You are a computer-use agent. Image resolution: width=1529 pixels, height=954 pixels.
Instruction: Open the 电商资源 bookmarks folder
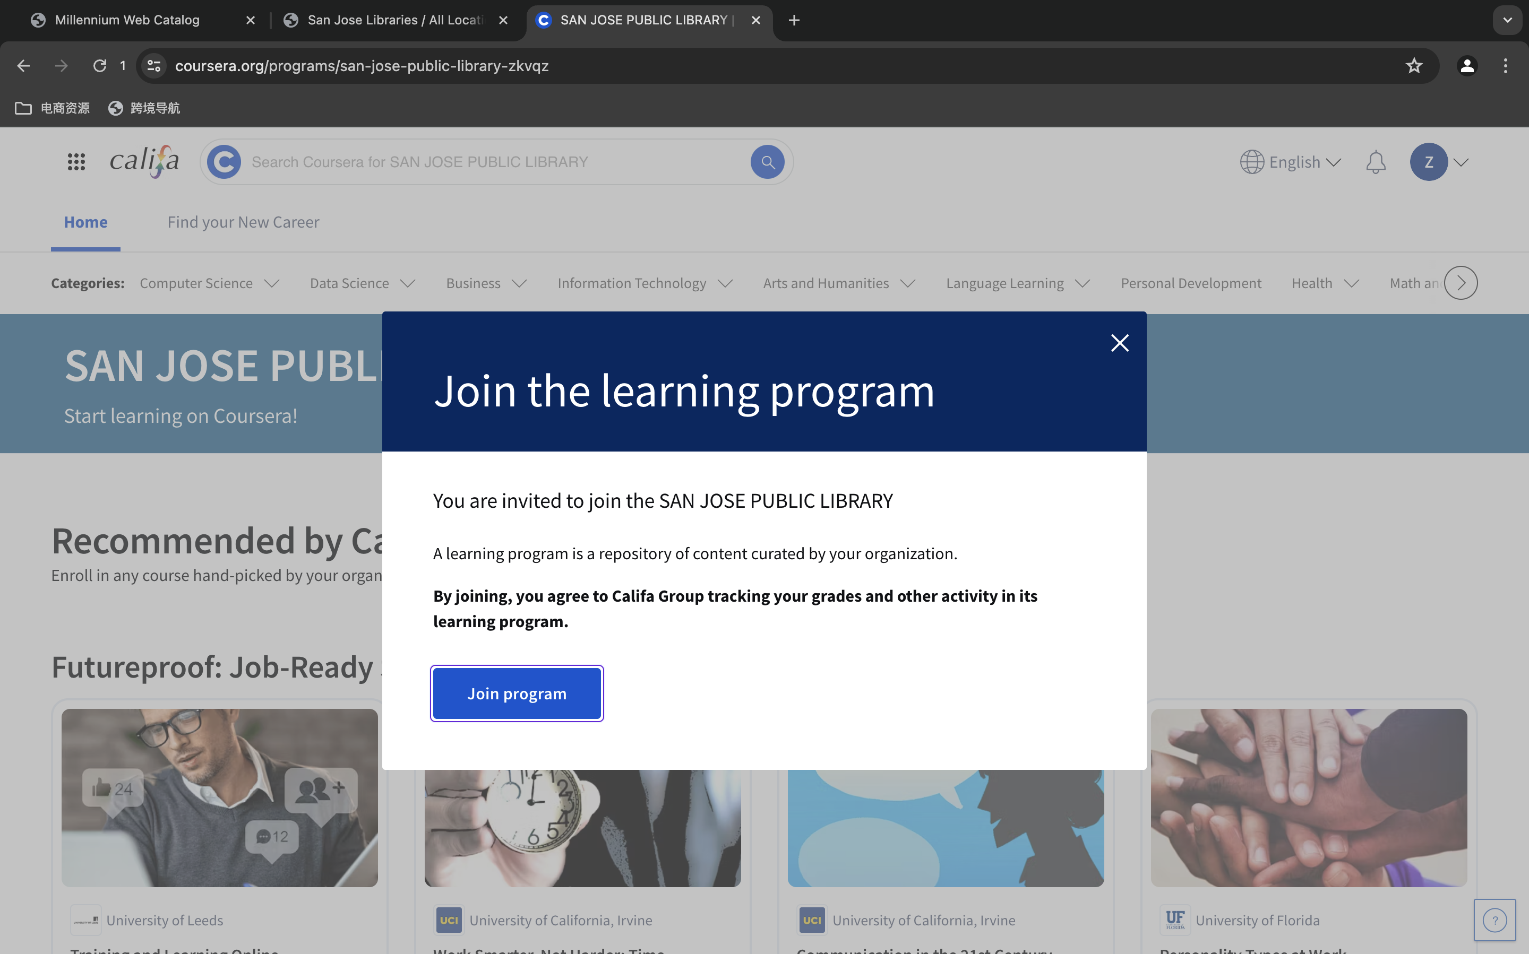coord(53,108)
